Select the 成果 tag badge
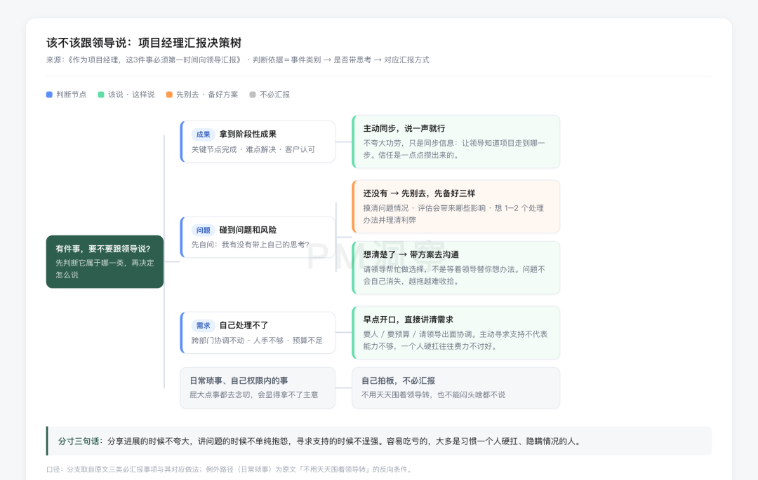 pyautogui.click(x=203, y=135)
